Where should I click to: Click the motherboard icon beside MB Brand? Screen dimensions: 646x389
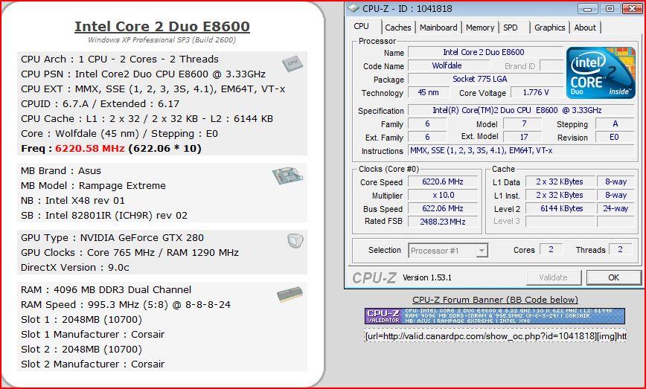pyautogui.click(x=287, y=176)
